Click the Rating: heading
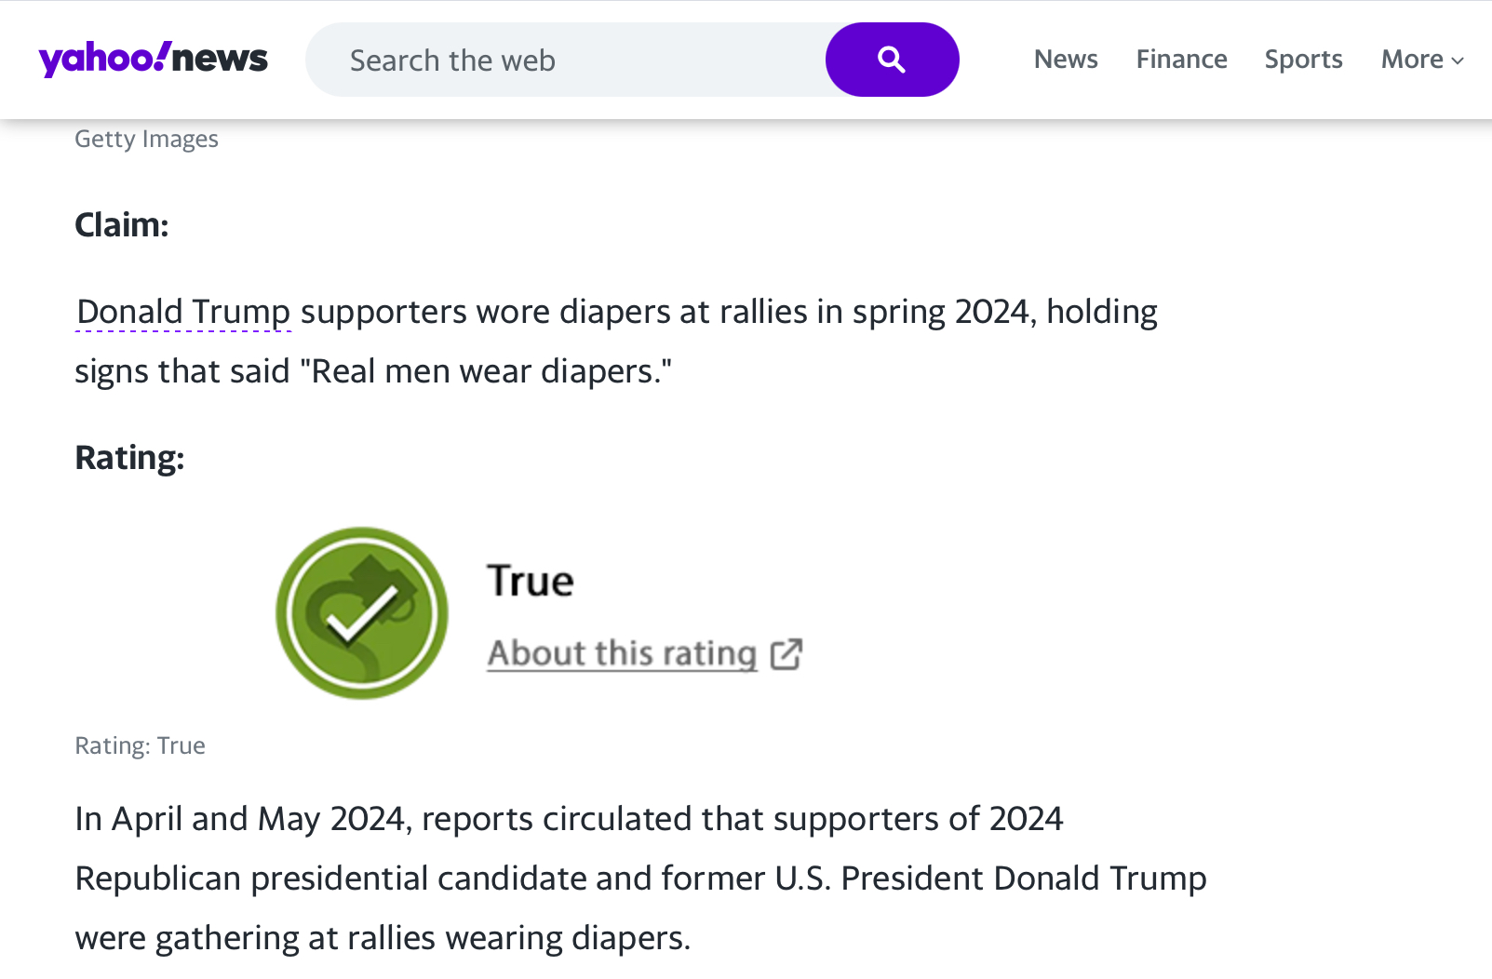The width and height of the screenshot is (1492, 979). pos(129,458)
